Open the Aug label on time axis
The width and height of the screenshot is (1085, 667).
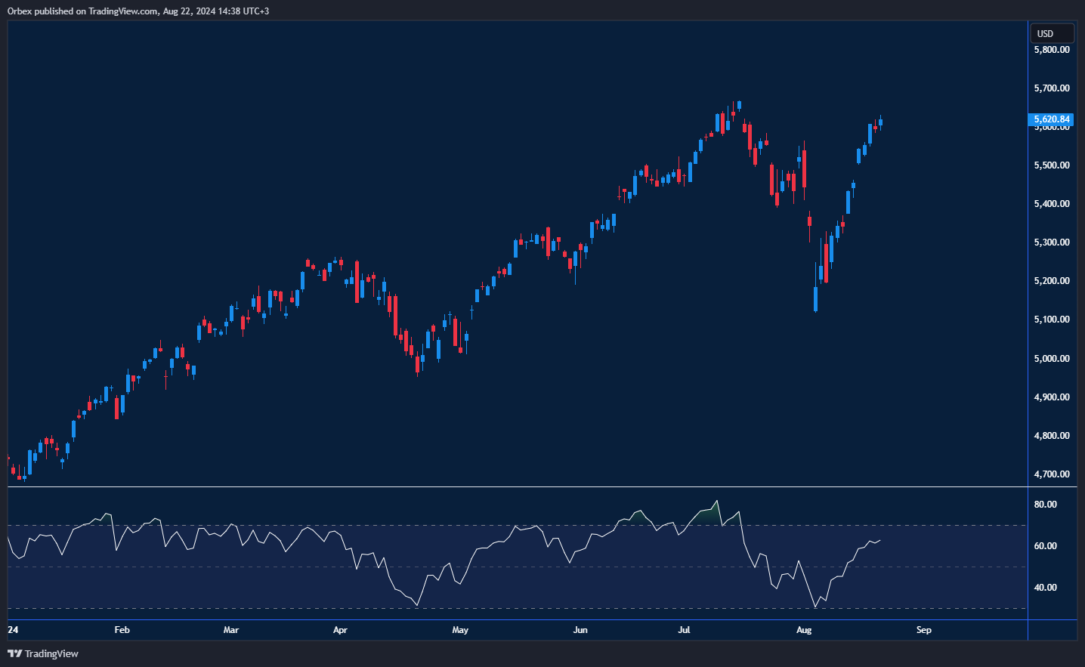(x=804, y=629)
